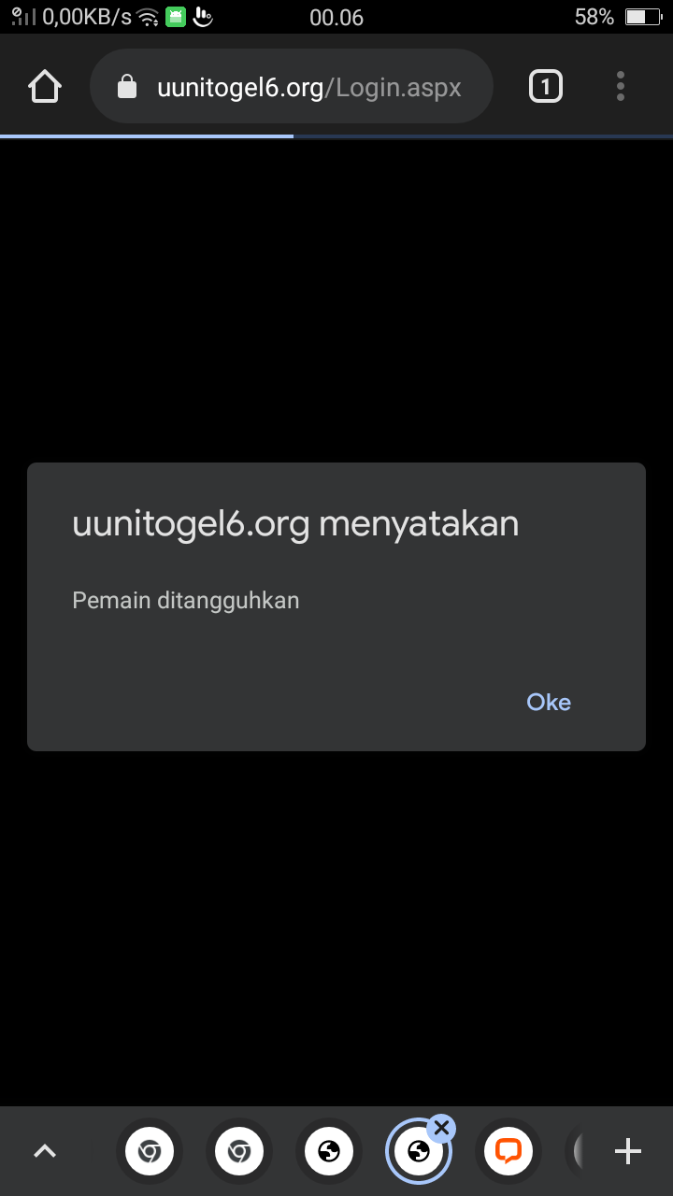Select the highlighted active globe tab
The image size is (673, 1196).
(418, 1151)
